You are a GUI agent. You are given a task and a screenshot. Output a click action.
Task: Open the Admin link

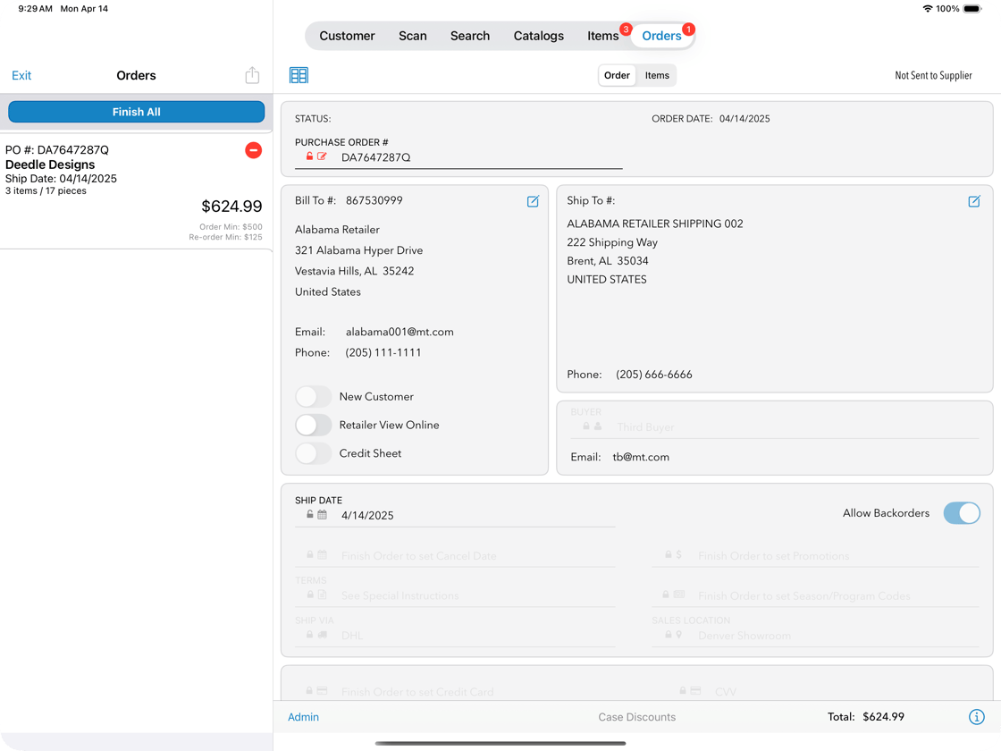click(303, 716)
